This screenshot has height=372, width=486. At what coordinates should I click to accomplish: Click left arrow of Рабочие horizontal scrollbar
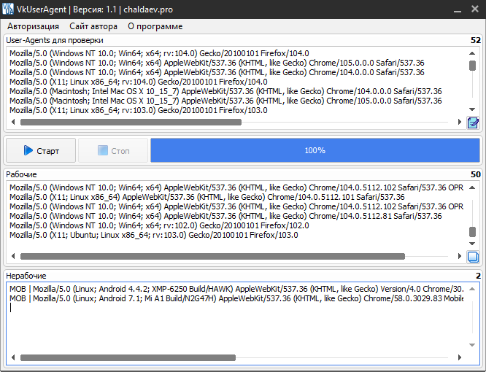[x=12, y=257]
